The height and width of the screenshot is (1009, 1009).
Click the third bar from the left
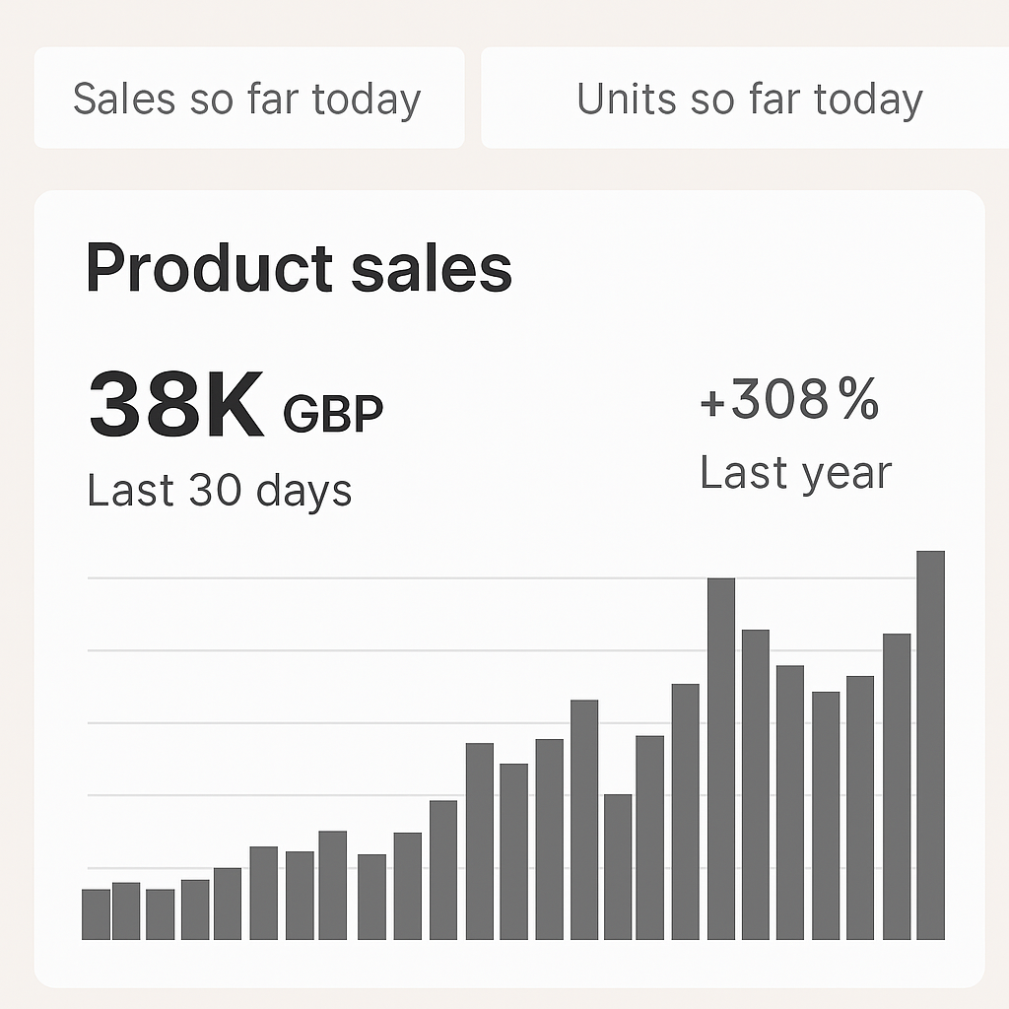[x=160, y=914]
